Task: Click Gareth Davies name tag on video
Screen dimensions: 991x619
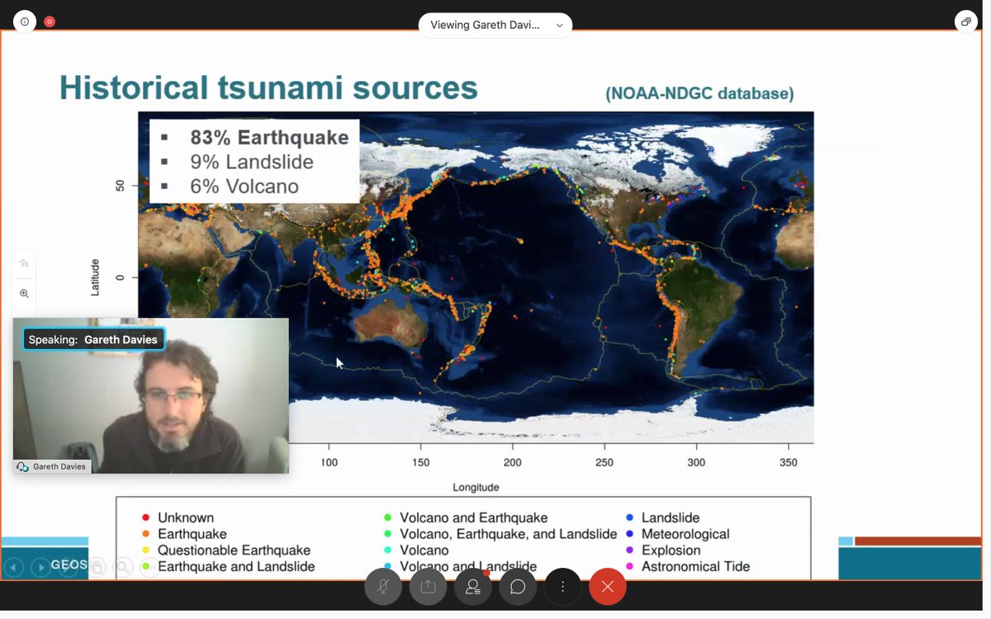Action: 51,466
